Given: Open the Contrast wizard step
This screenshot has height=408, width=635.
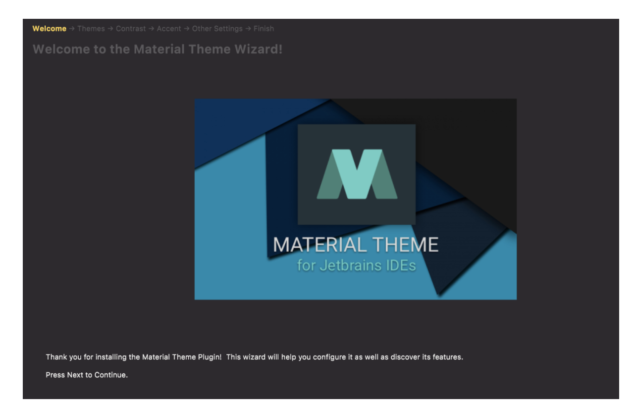Looking at the screenshot, I should point(131,29).
